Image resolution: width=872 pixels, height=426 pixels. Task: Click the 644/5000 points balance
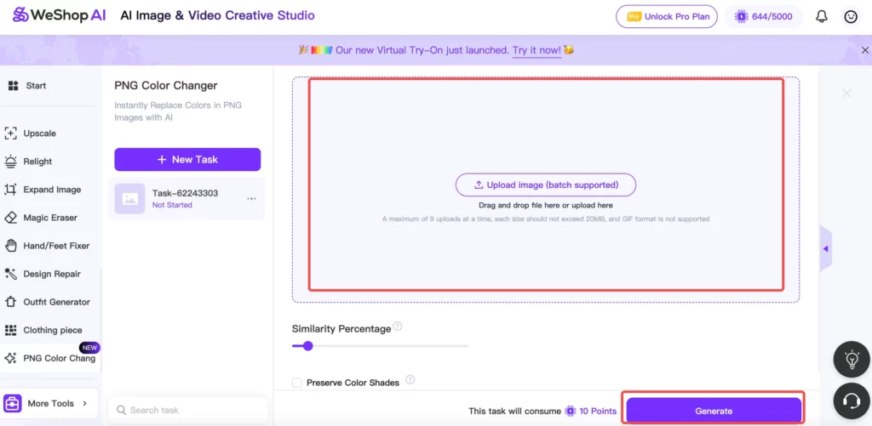(763, 17)
